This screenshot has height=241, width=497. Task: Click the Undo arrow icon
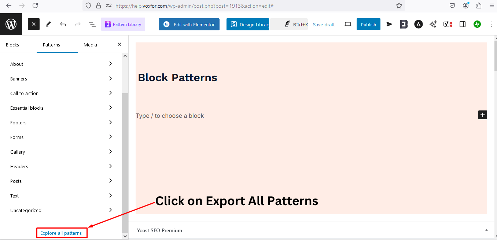coord(63,24)
